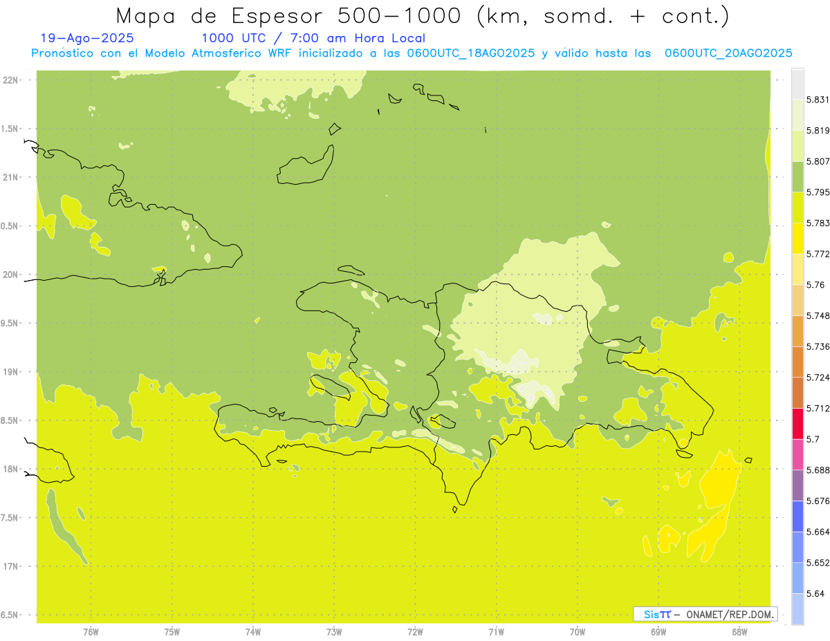Image resolution: width=830 pixels, height=641 pixels.
Task: Click the "69W" longitude label
Action: pyautogui.click(x=658, y=631)
